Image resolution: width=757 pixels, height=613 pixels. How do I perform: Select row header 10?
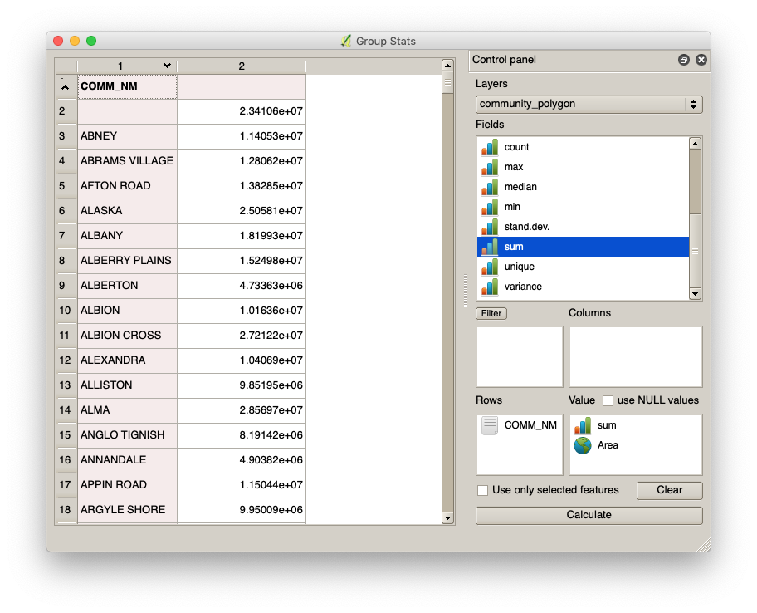pos(66,311)
